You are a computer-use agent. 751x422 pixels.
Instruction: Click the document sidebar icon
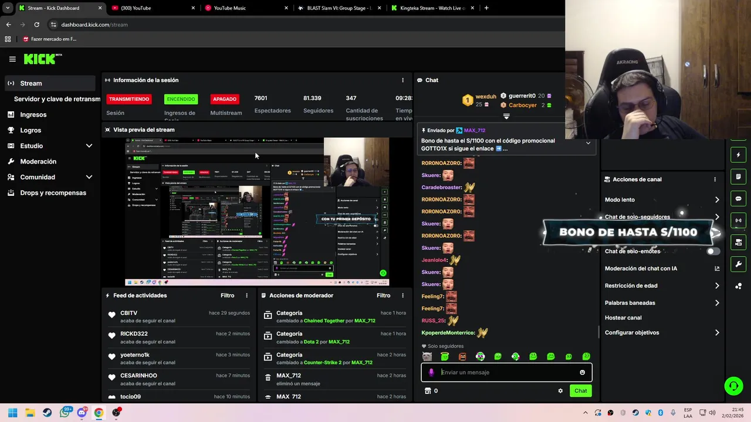(x=739, y=176)
